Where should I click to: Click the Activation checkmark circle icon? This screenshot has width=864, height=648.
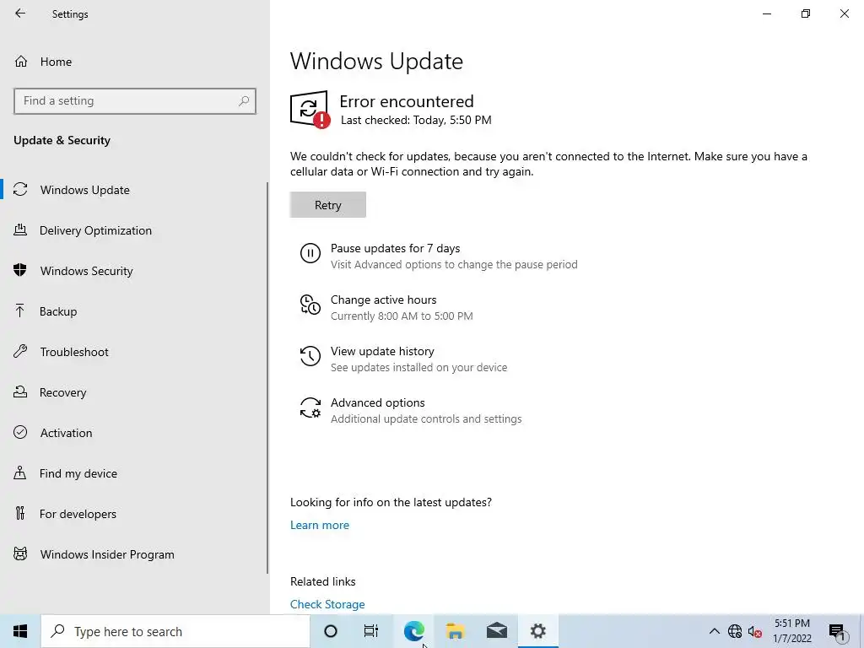pos(20,432)
